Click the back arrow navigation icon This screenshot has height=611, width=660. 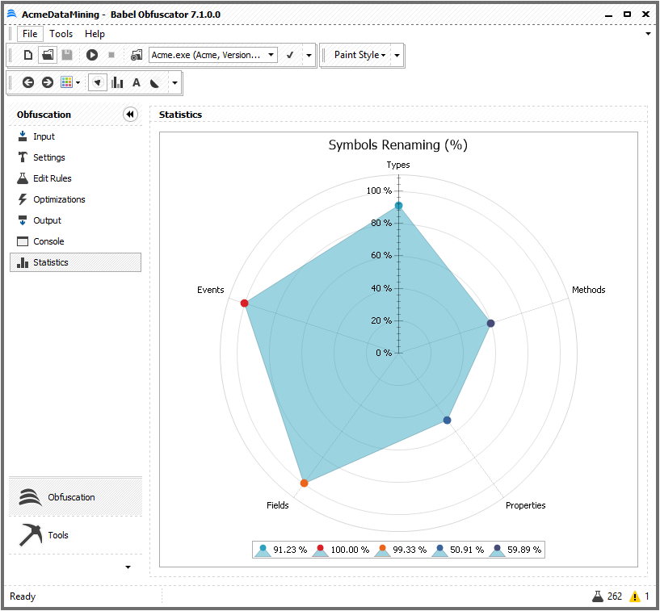click(x=27, y=82)
